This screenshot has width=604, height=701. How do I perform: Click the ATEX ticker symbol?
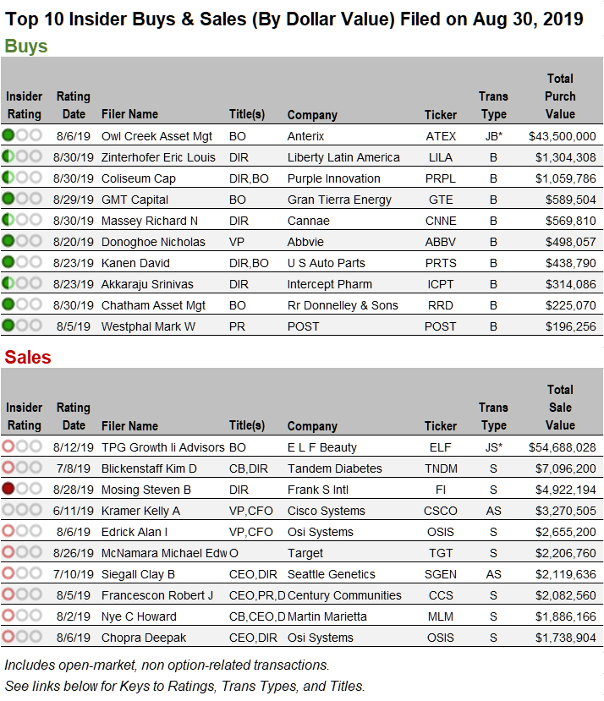tap(441, 136)
